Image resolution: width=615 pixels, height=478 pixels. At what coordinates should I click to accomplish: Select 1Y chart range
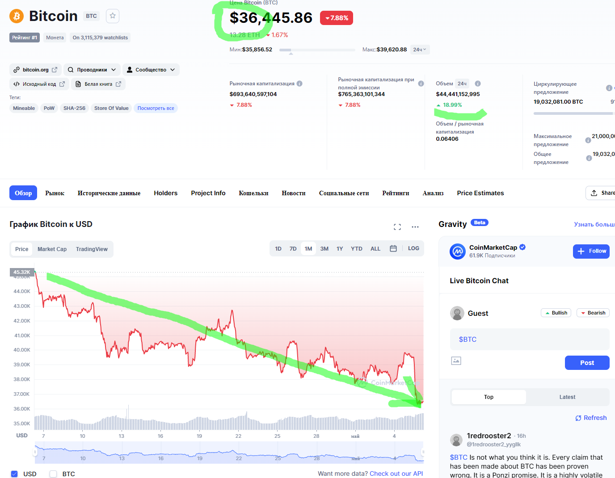point(340,249)
